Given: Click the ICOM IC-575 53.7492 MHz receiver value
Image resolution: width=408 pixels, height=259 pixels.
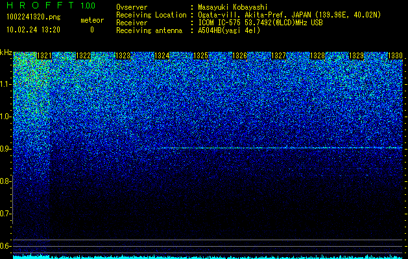Looking at the screenshot, I should coord(260,23).
